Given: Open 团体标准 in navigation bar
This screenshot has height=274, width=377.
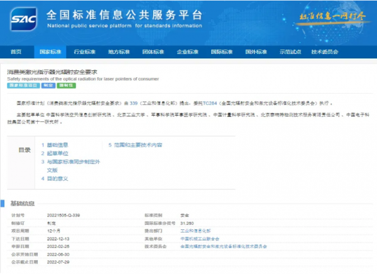Looking at the screenshot, I should point(153,51).
